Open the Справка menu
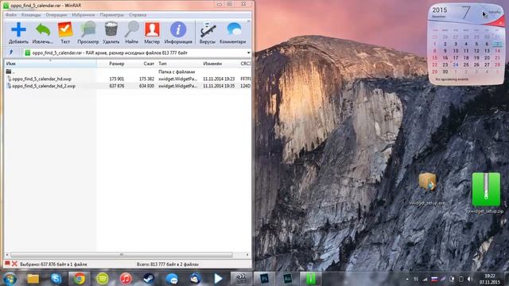The image size is (509, 286). [x=138, y=15]
